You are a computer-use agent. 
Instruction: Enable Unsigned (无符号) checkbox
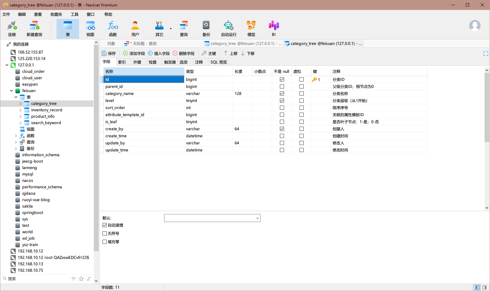coord(104,234)
